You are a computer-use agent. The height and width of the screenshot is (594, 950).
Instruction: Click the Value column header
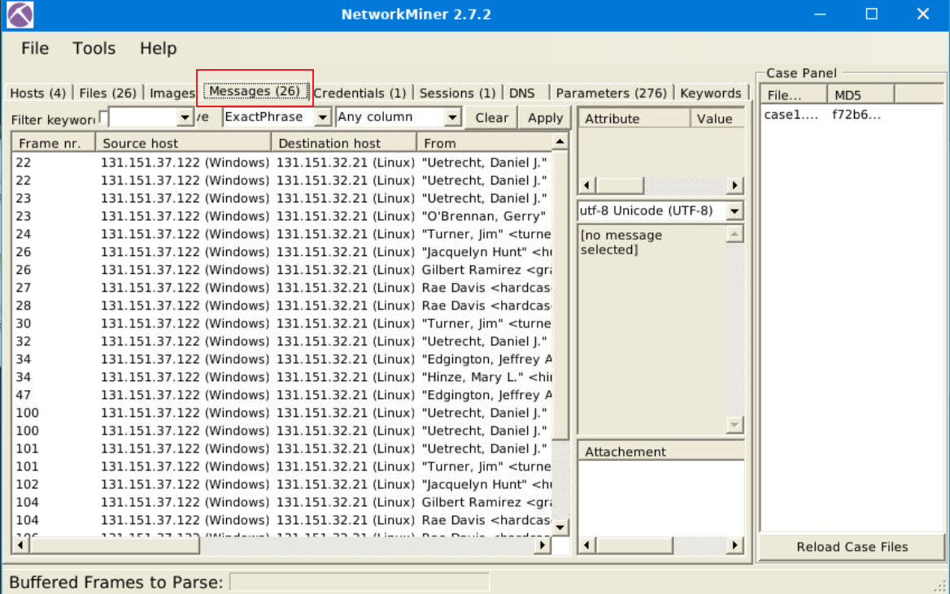(x=717, y=119)
